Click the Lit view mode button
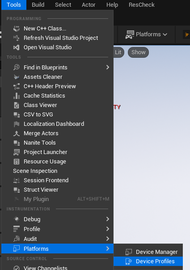Screen dimensions: 190x270 coord(118,52)
